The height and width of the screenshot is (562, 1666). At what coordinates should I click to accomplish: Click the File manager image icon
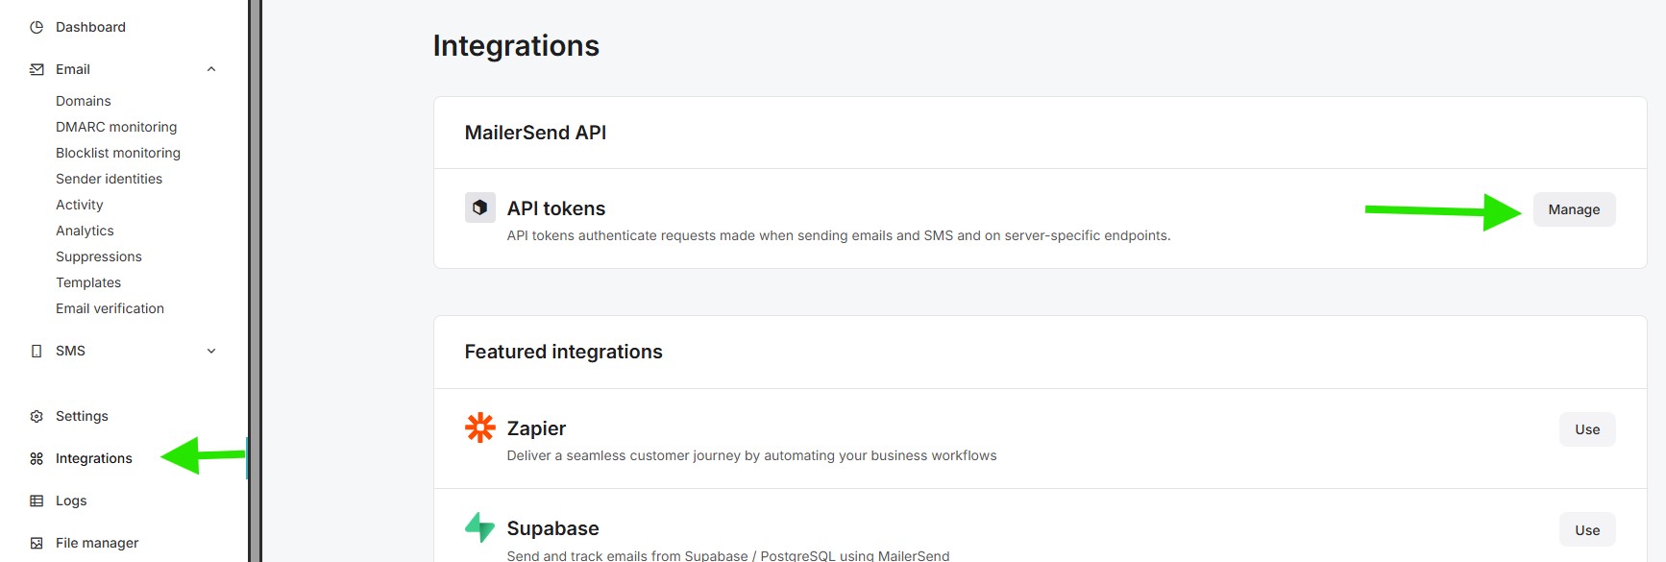click(37, 543)
